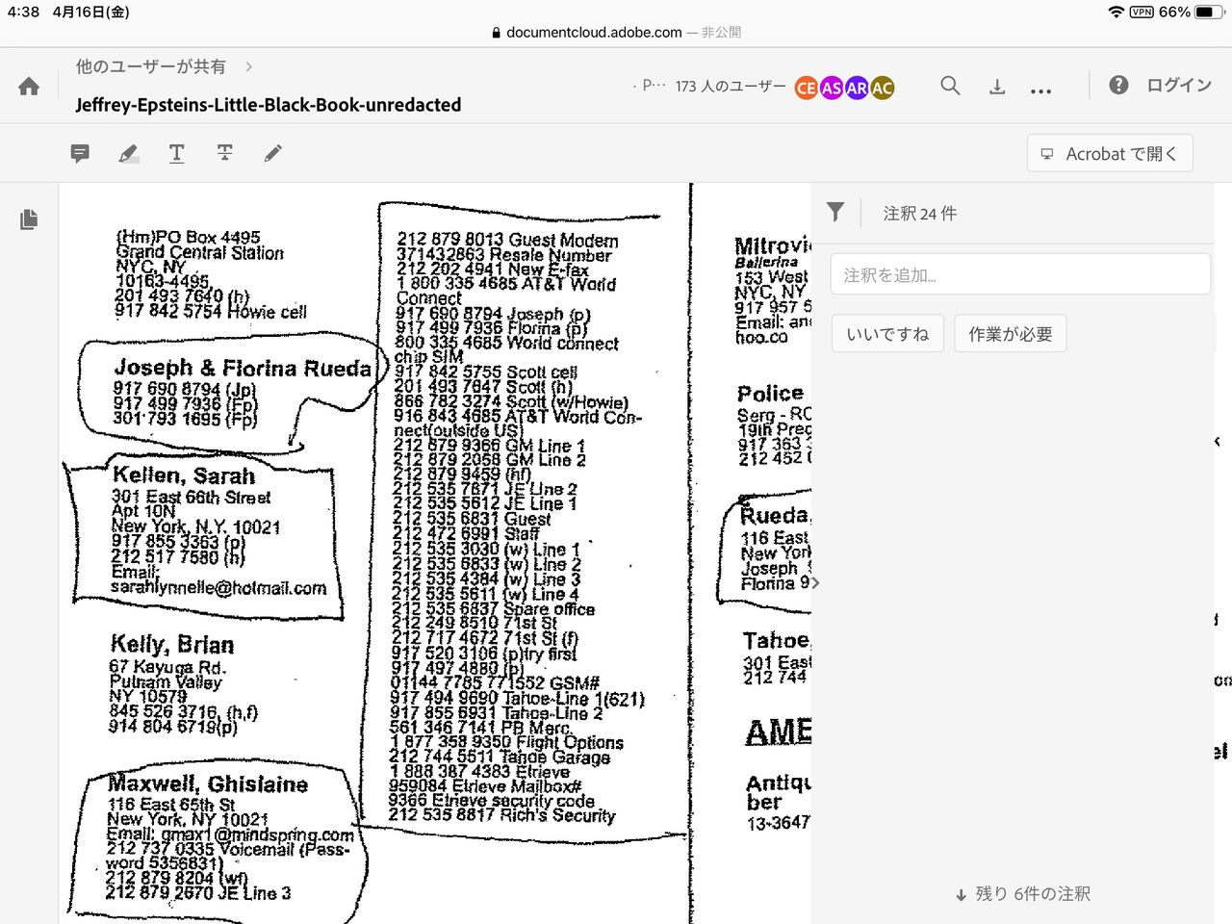Select the highlighter tool

[x=128, y=153]
